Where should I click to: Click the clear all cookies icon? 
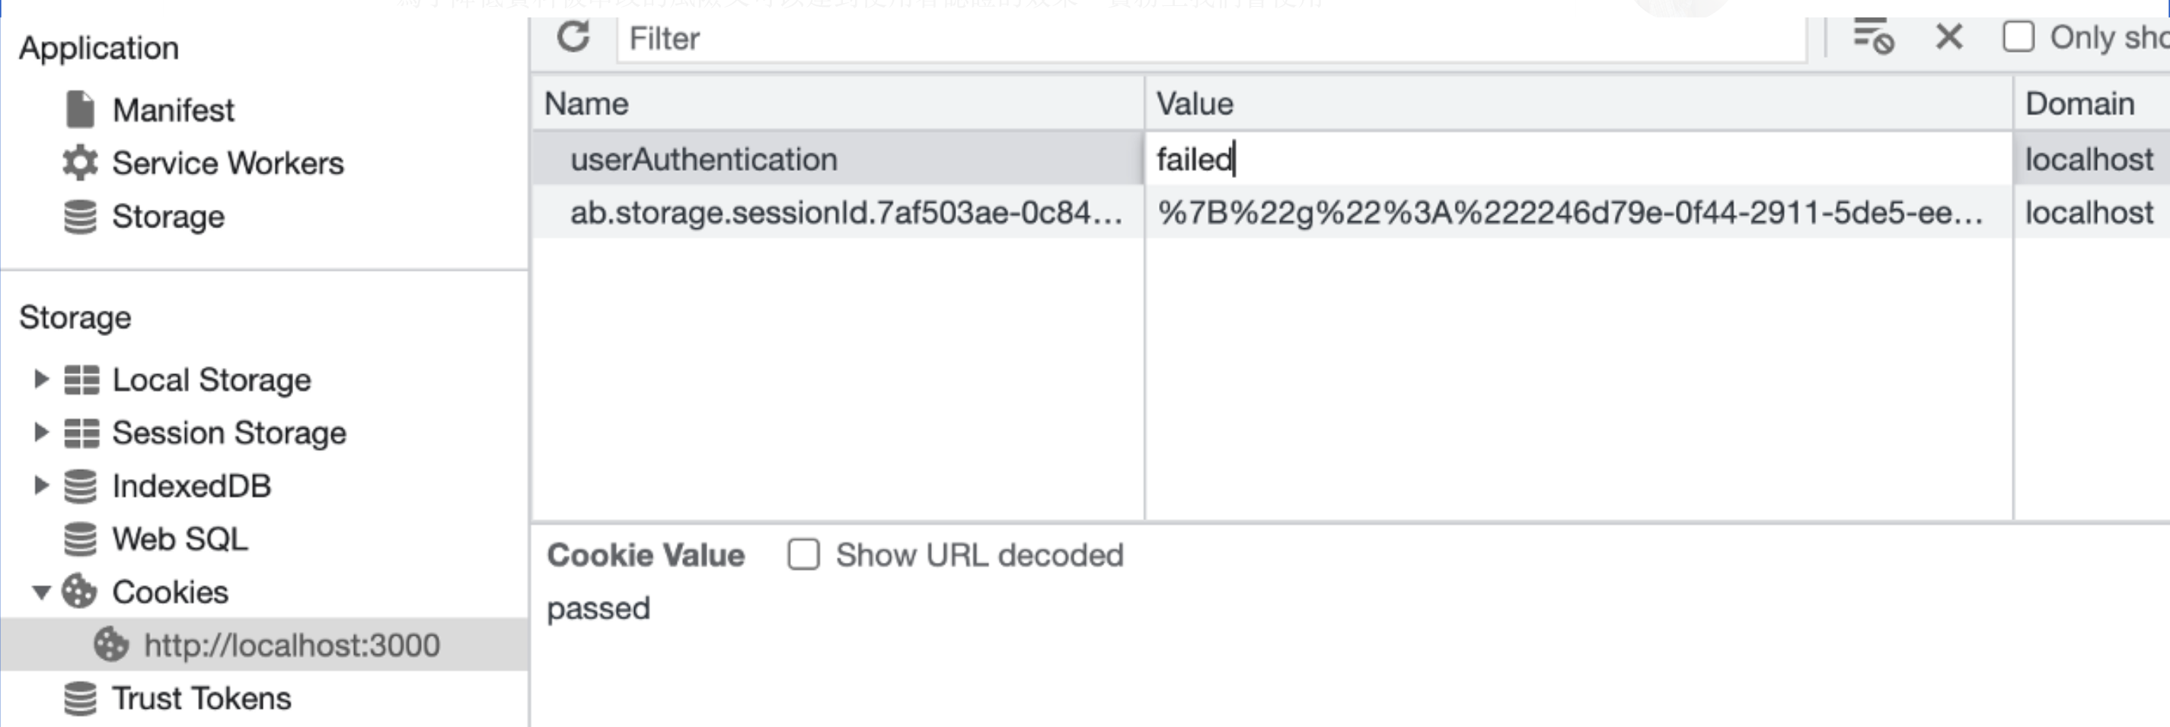coord(1872,38)
